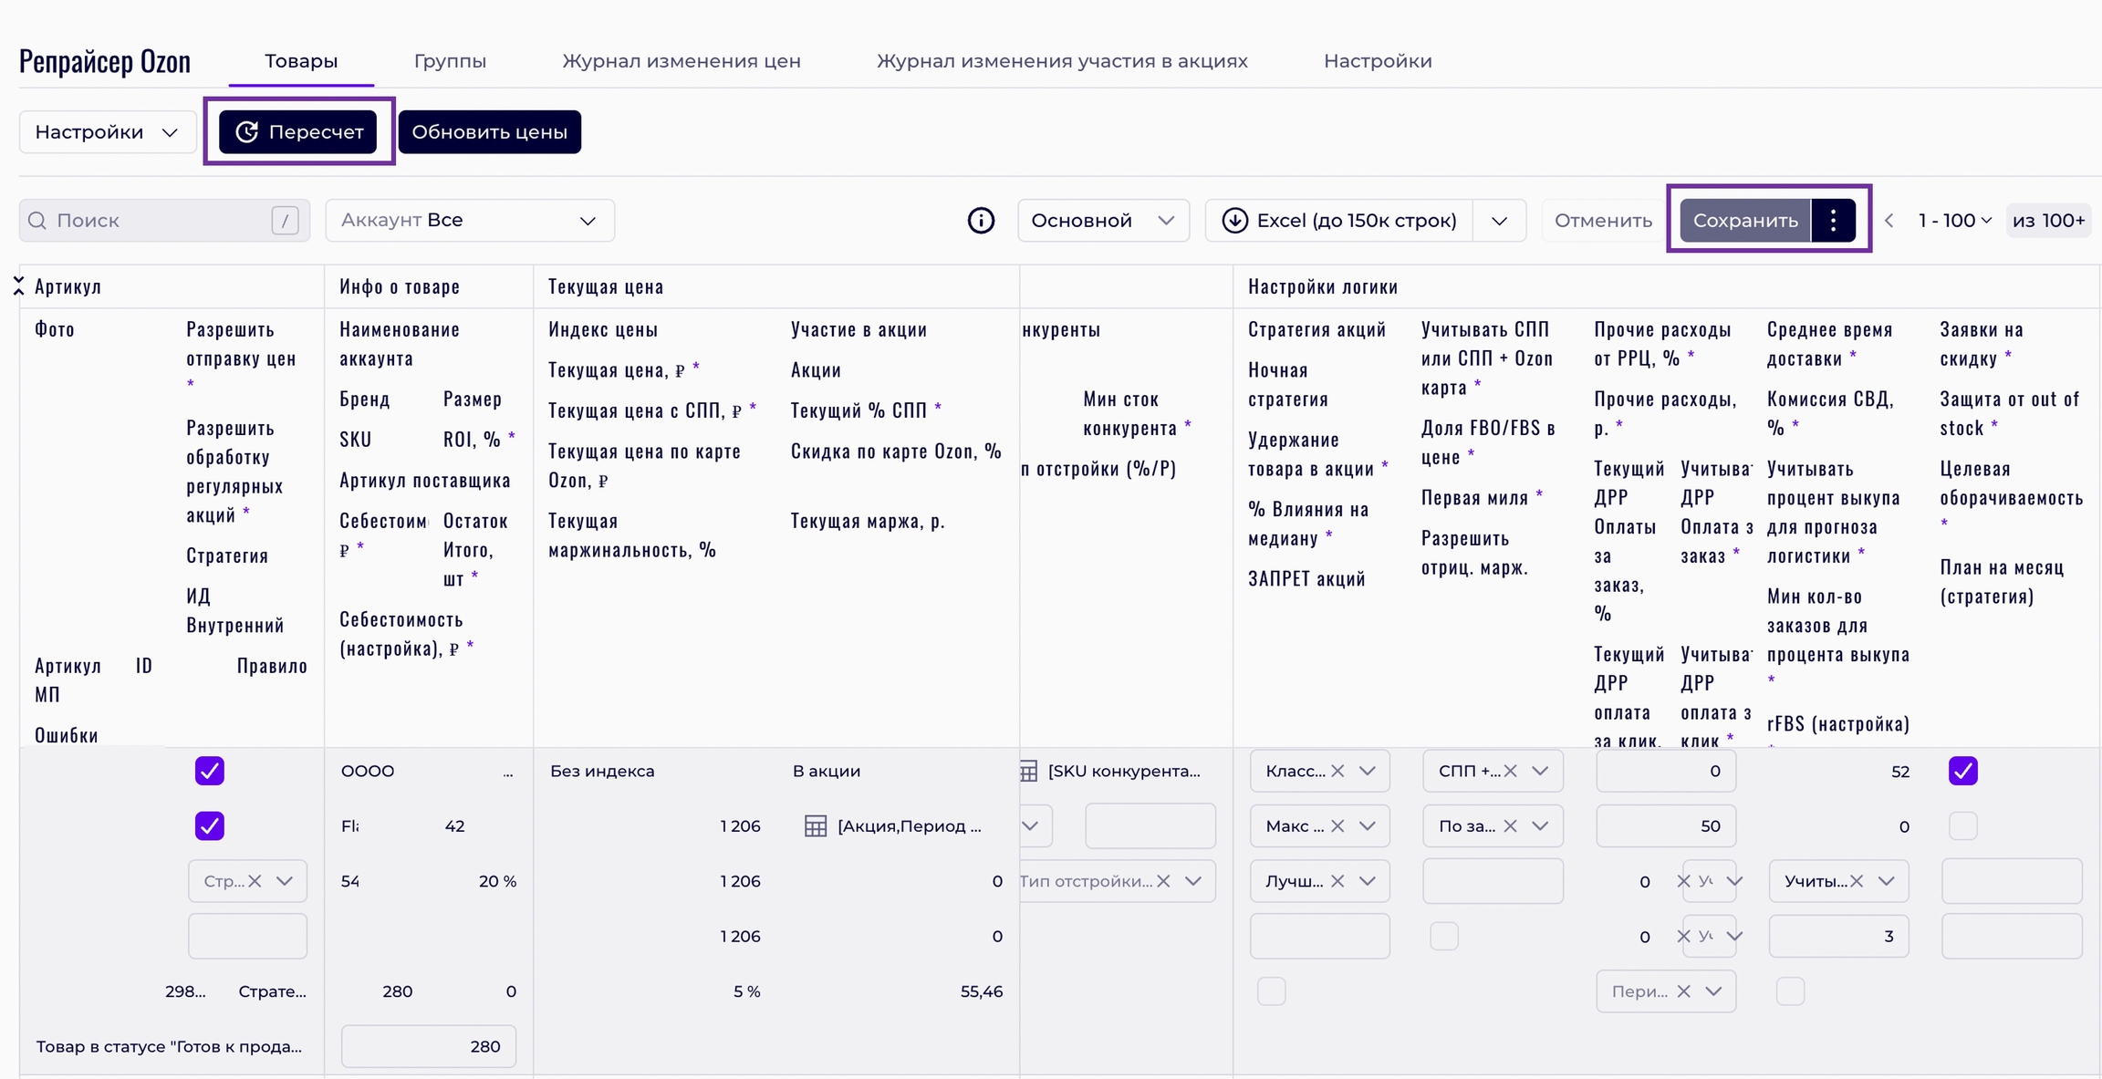The image size is (2102, 1079).
Task: Open Журнал изменения цен tab
Action: [x=681, y=61]
